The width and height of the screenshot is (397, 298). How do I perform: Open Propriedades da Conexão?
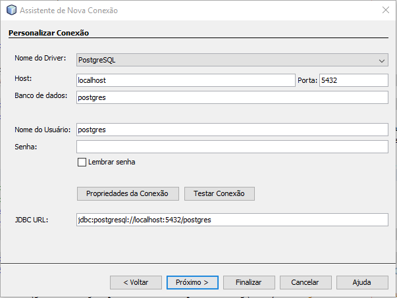[x=128, y=194]
